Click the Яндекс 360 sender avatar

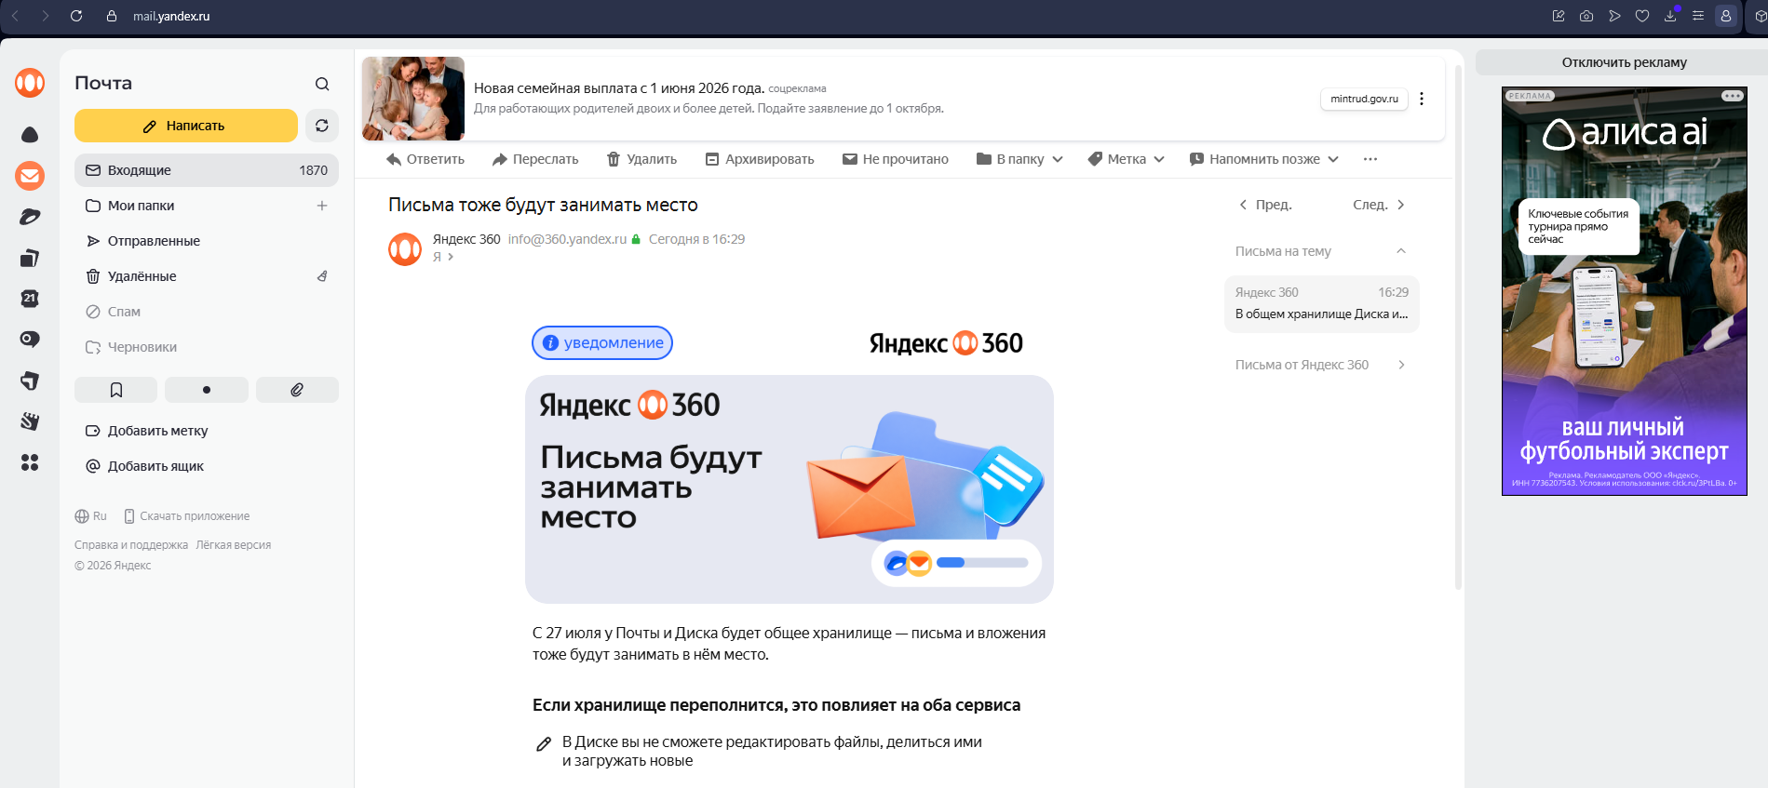pos(405,249)
